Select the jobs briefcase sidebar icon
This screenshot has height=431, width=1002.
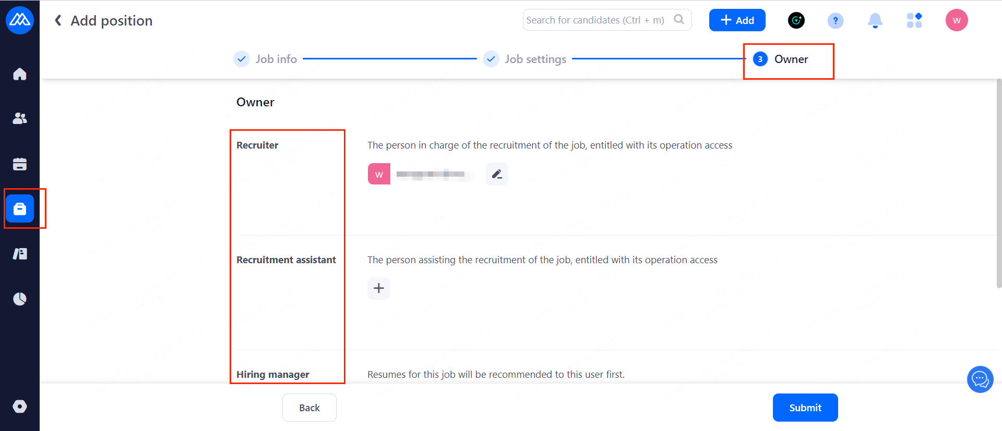(20, 208)
